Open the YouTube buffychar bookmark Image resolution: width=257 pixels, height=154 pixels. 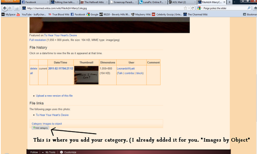click(31, 14)
